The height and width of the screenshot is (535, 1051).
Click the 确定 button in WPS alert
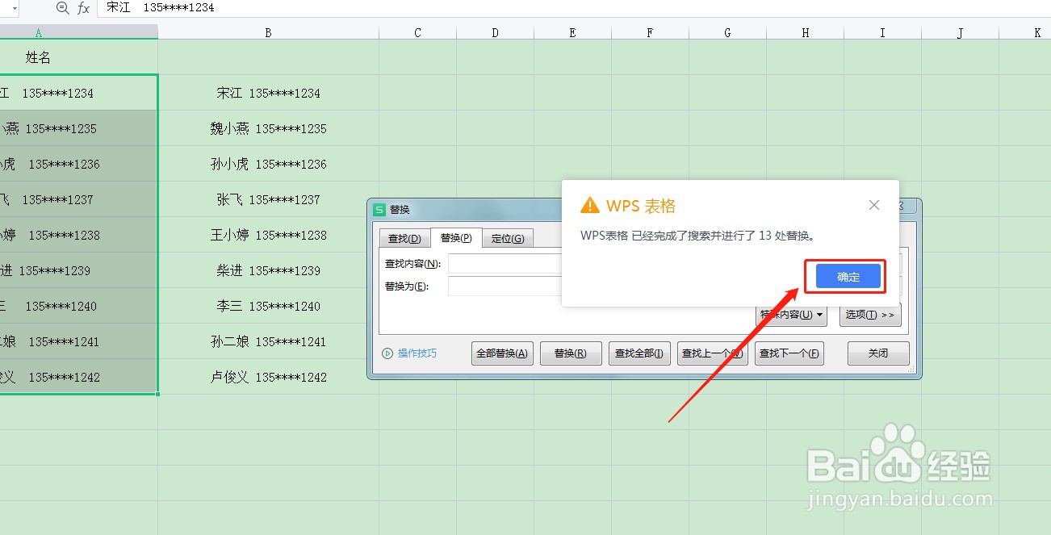click(848, 277)
